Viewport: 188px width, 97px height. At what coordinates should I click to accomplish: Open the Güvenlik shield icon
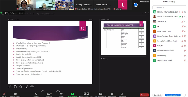(x=36, y=94)
